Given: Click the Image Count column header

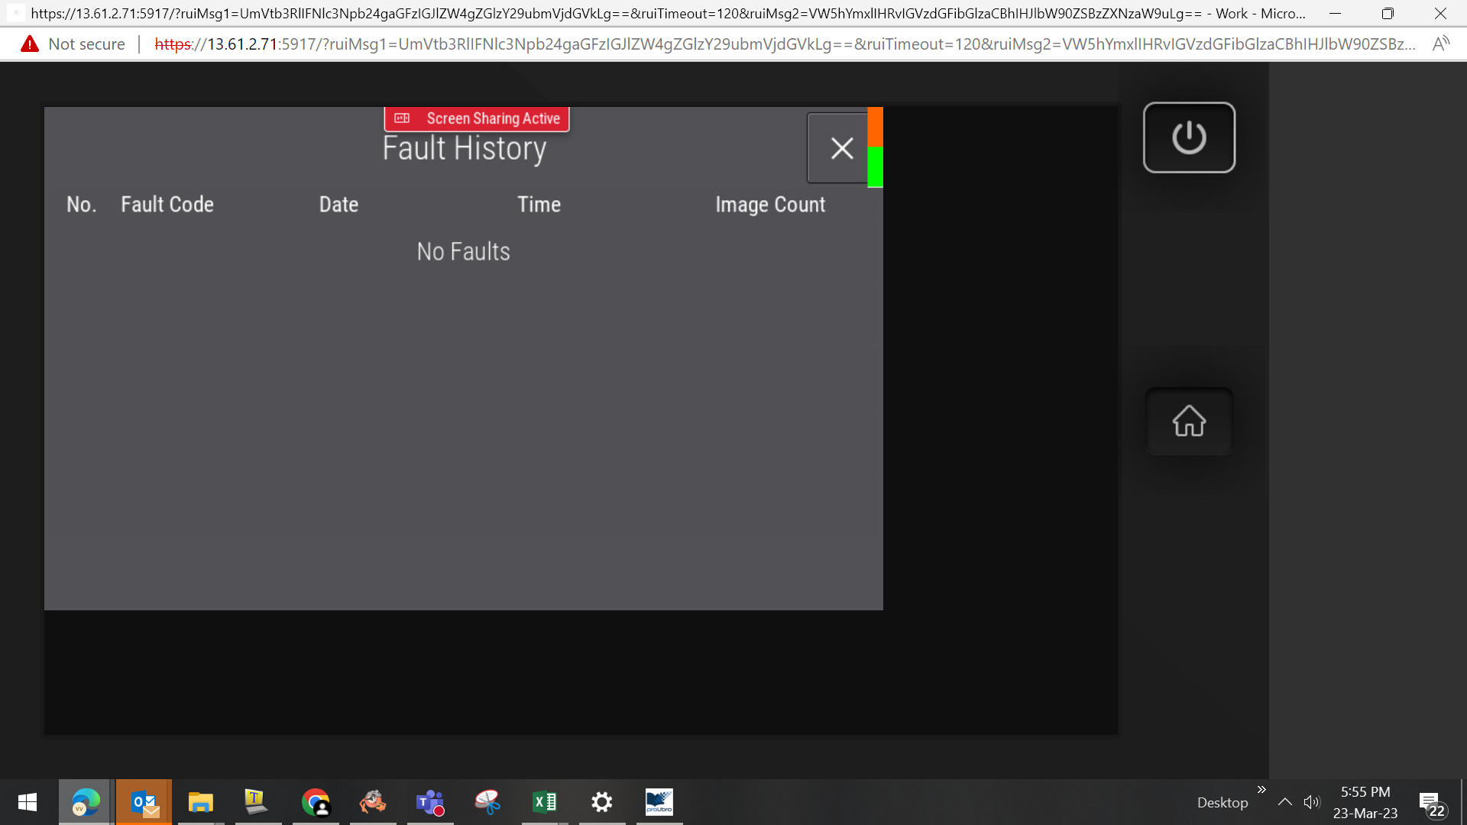Looking at the screenshot, I should 770,205.
